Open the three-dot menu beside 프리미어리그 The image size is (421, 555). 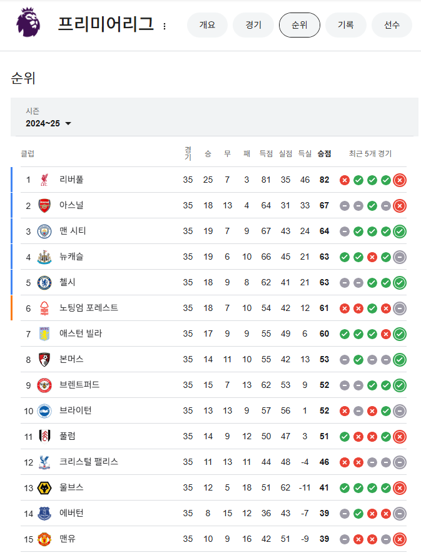pyautogui.click(x=165, y=26)
